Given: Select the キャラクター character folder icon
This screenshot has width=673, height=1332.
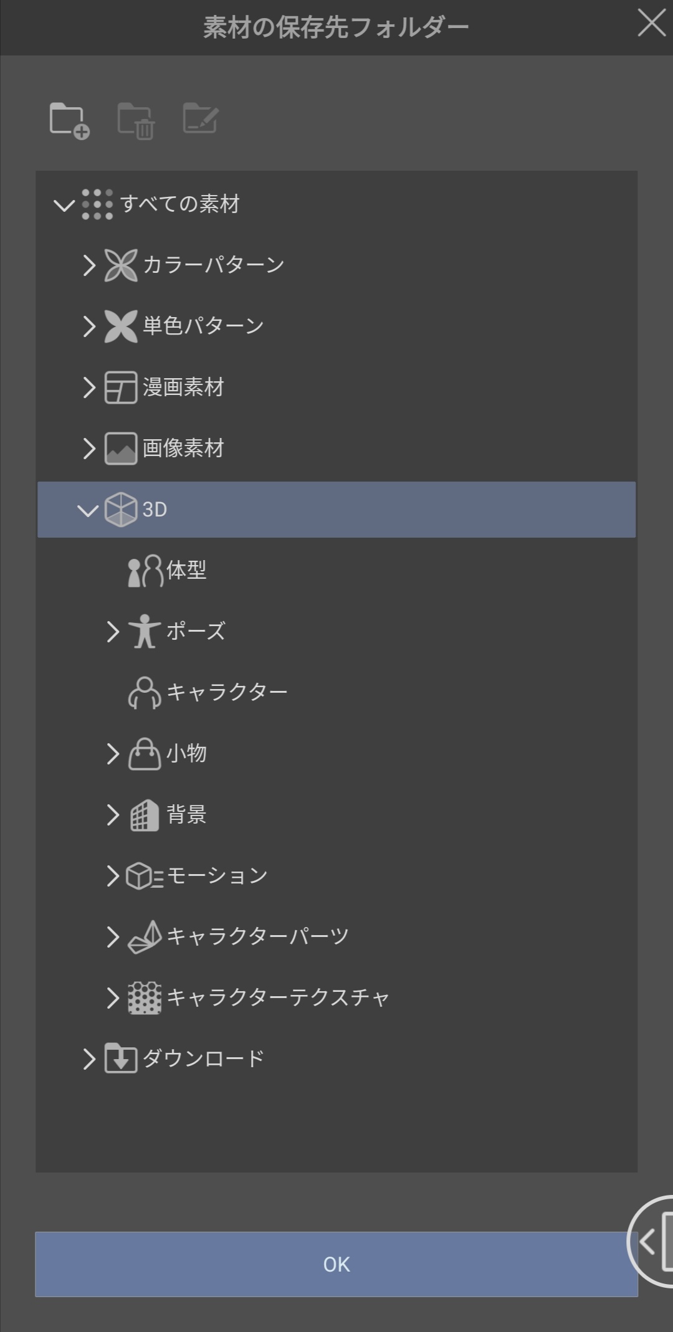Looking at the screenshot, I should pos(145,693).
